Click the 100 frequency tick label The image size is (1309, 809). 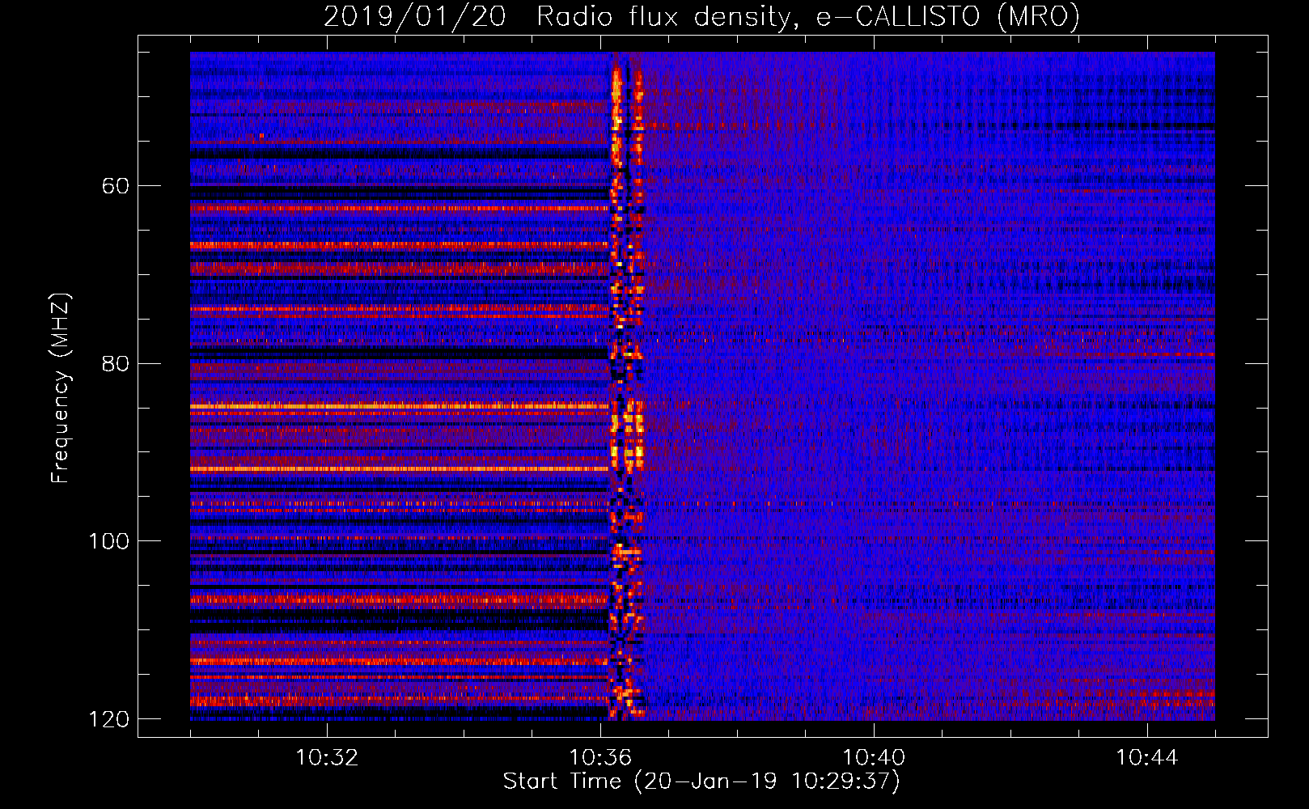coord(108,541)
